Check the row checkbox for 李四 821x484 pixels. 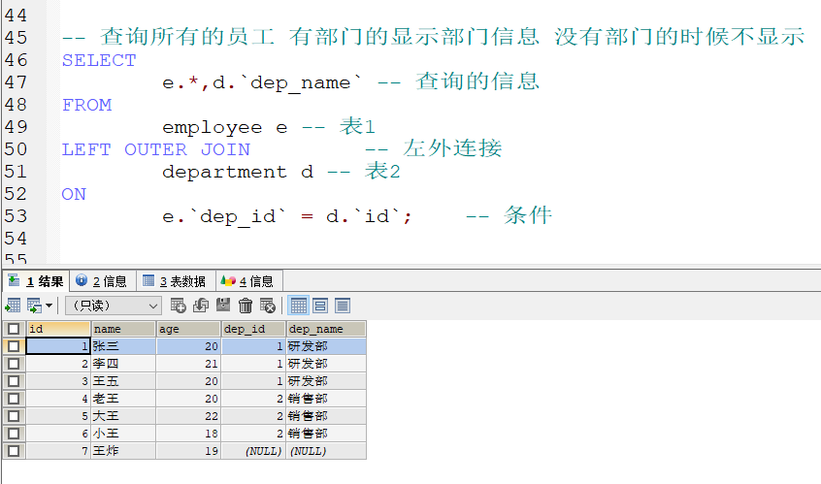pyautogui.click(x=14, y=364)
